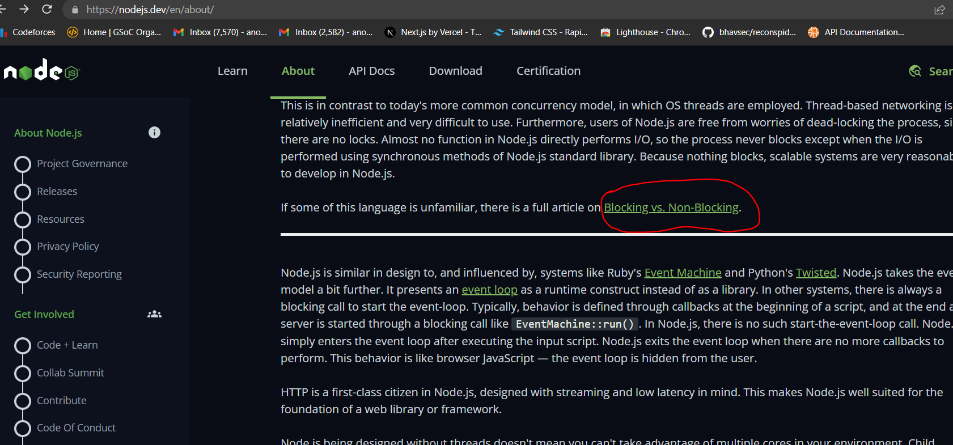953x445 pixels.
Task: Reload the page with refresh icon
Action: (x=47, y=9)
